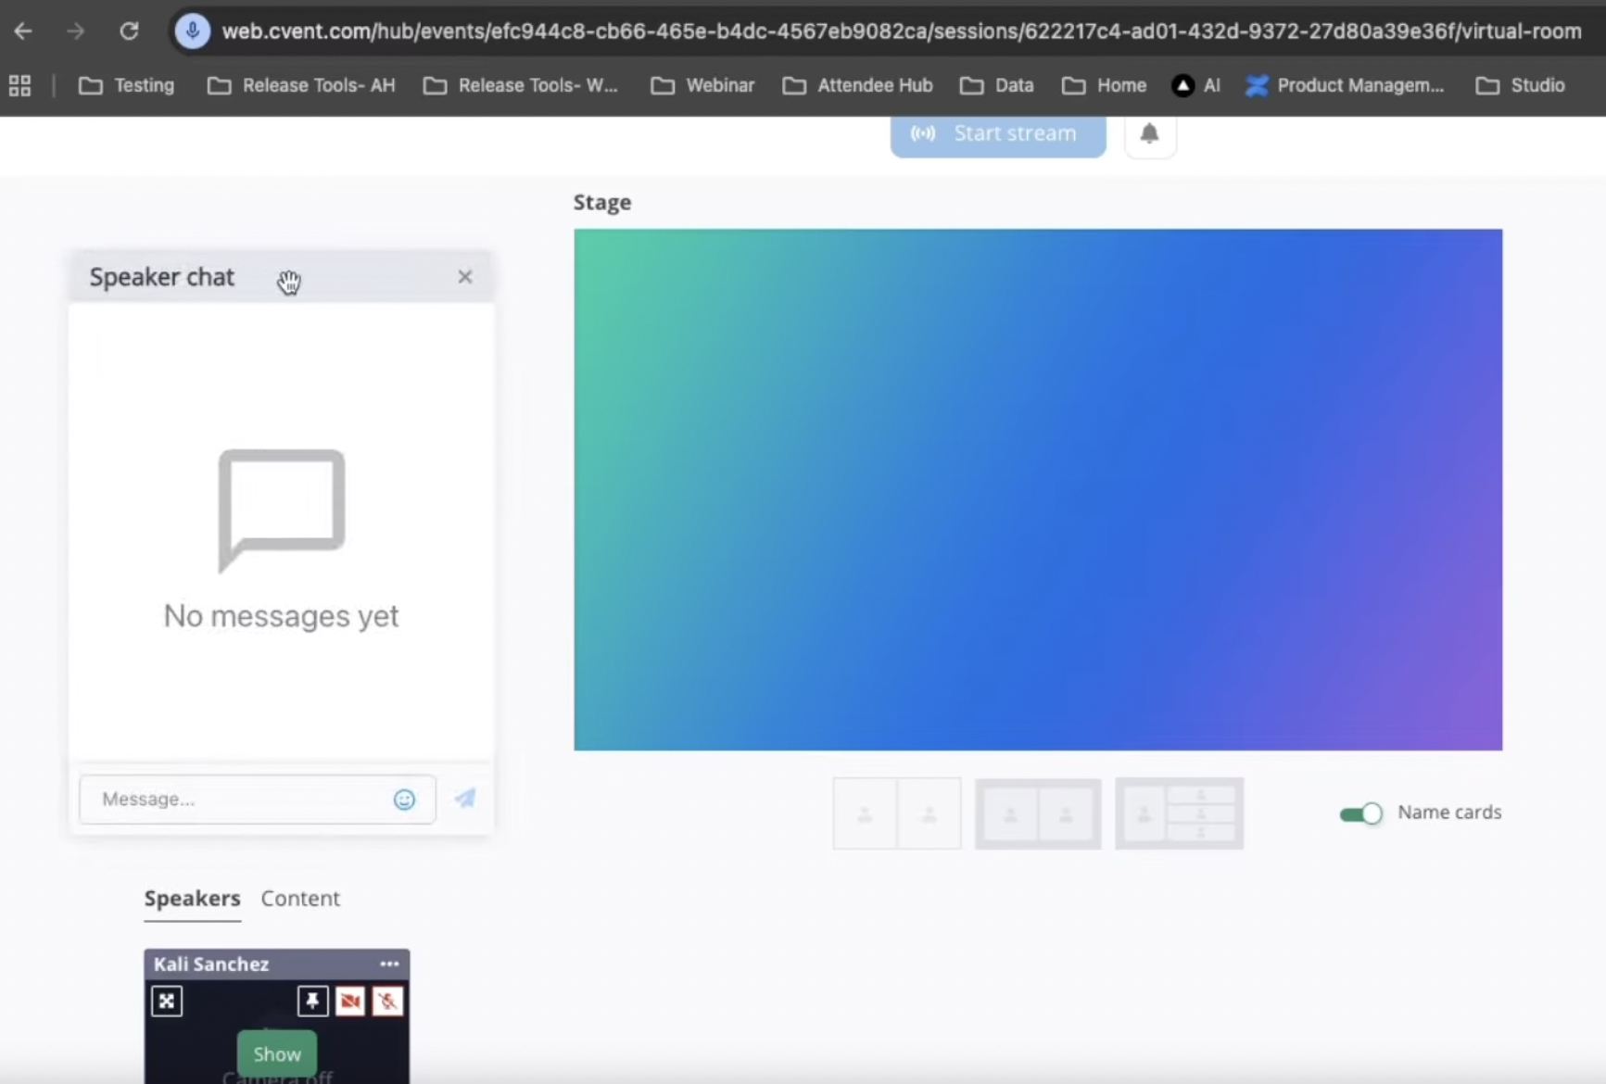Select the one-large-plus-grid stage layout
Viewport: 1606px width, 1084px height.
tap(1179, 813)
